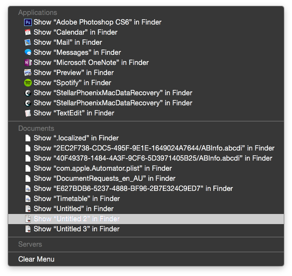The image size is (292, 276).
Task: Select Show "com.apple.Automator.plist" in Finder
Action: (146, 168)
